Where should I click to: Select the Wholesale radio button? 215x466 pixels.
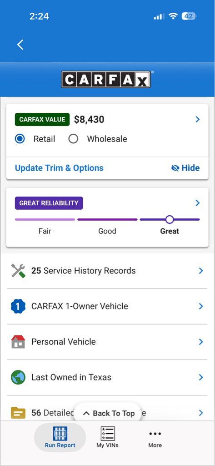[73, 139]
